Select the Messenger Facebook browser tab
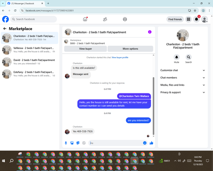This screenshot has height=171, width=213. [x=26, y=3]
